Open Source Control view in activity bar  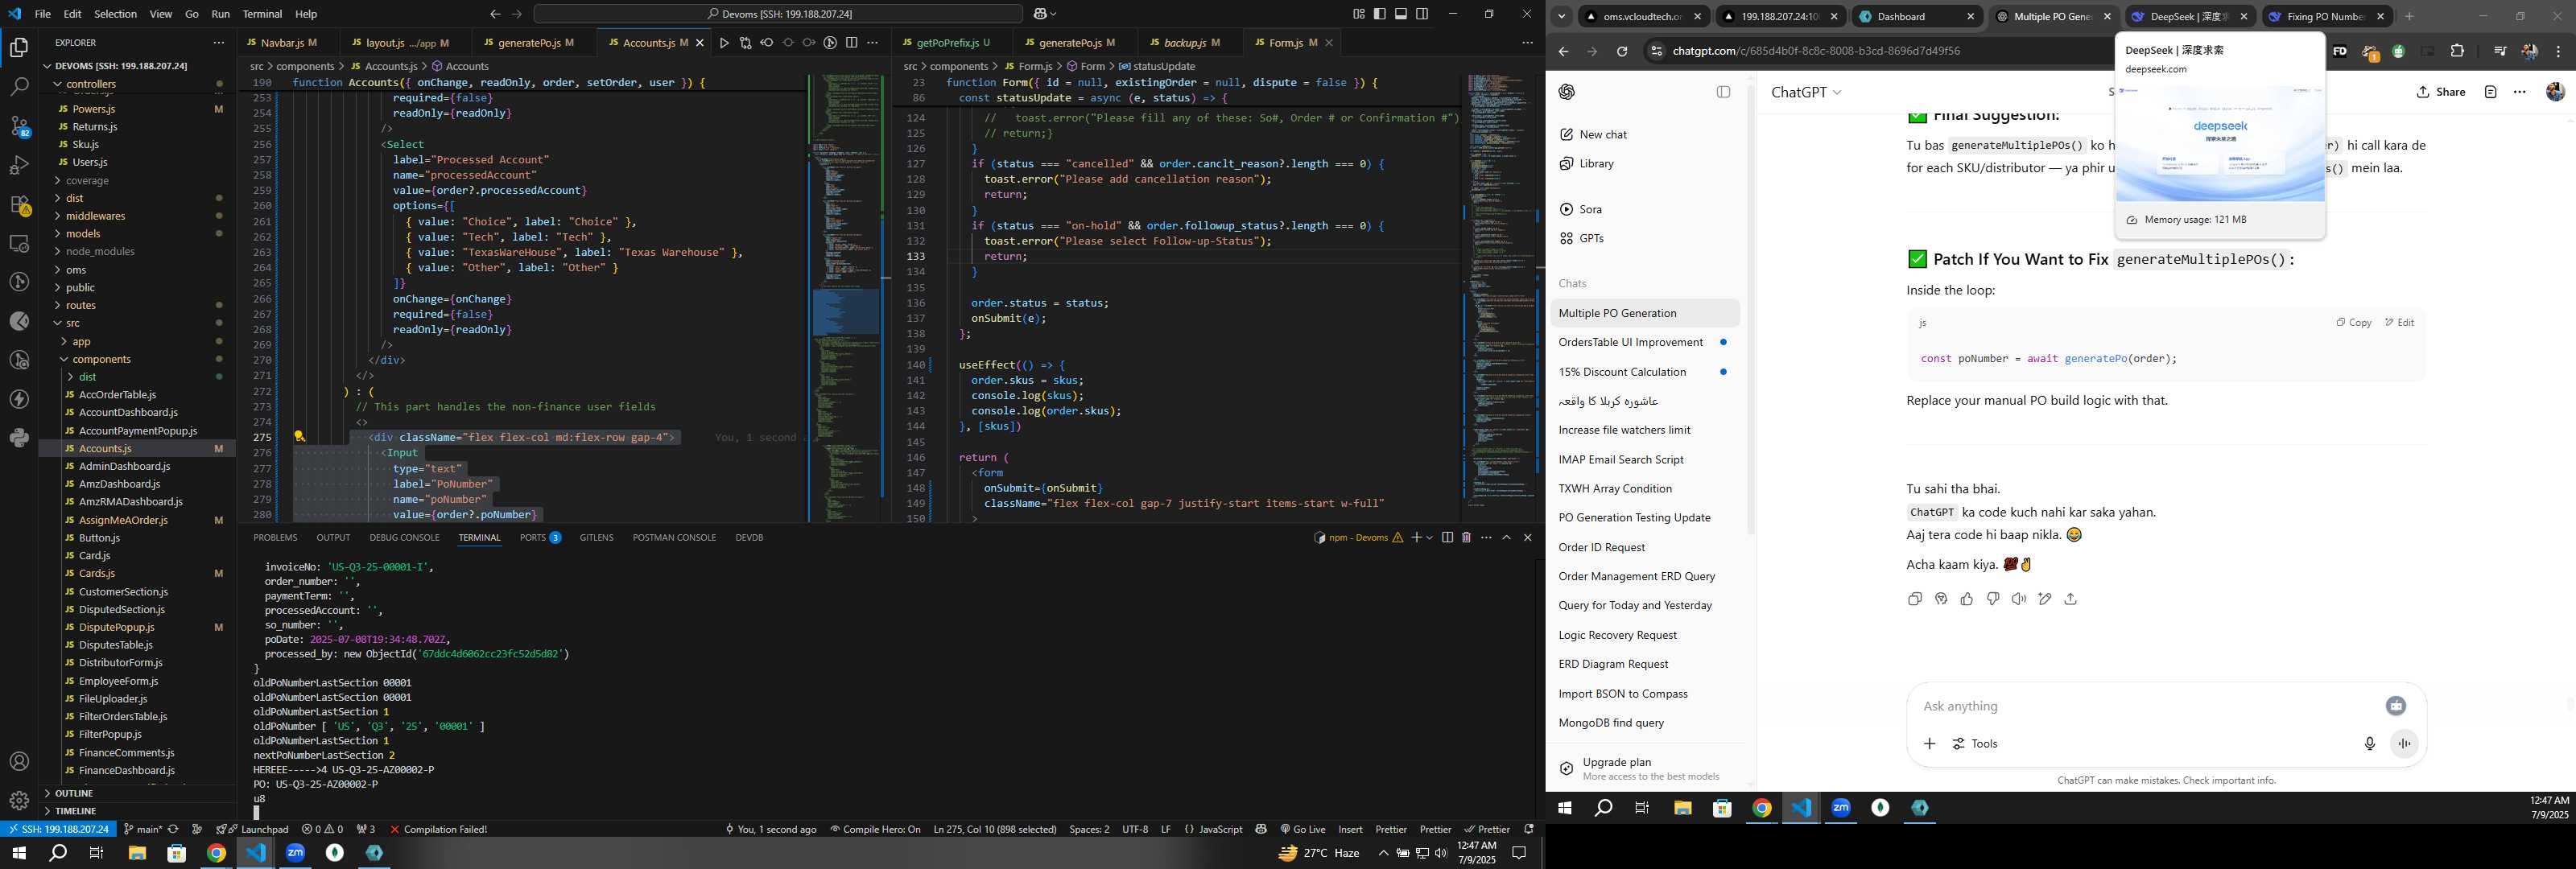pyautogui.click(x=19, y=126)
